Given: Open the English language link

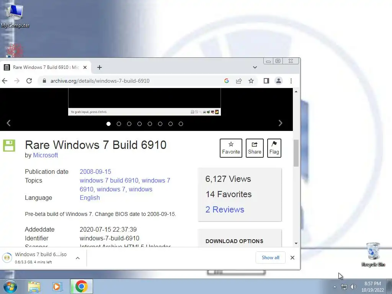Looking at the screenshot, I should click(x=90, y=198).
